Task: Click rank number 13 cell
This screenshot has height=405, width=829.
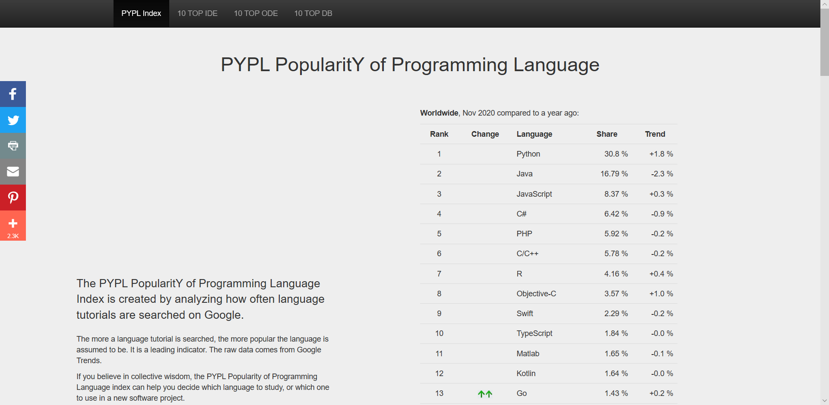Action: 439,393
